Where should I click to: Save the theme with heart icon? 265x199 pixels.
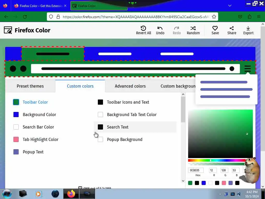tap(215, 30)
